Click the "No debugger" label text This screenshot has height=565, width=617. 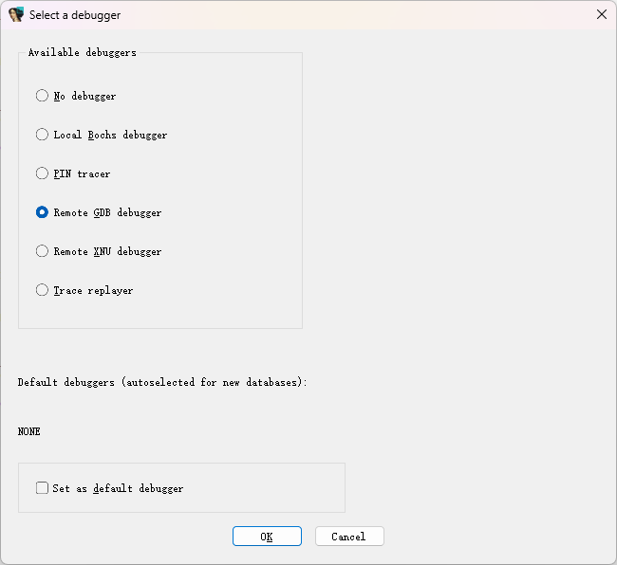tap(84, 97)
